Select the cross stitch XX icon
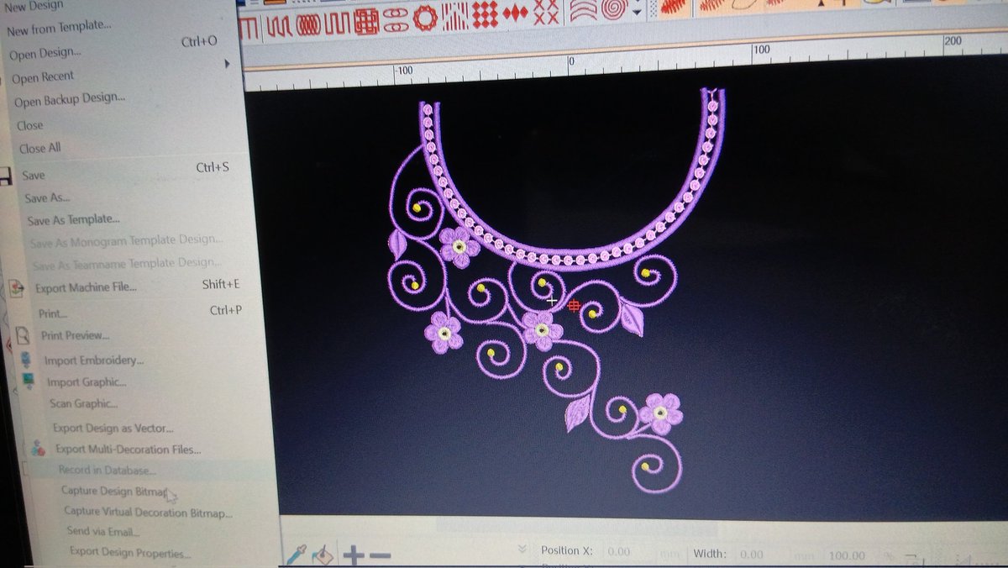The image size is (1008, 568). [547, 11]
